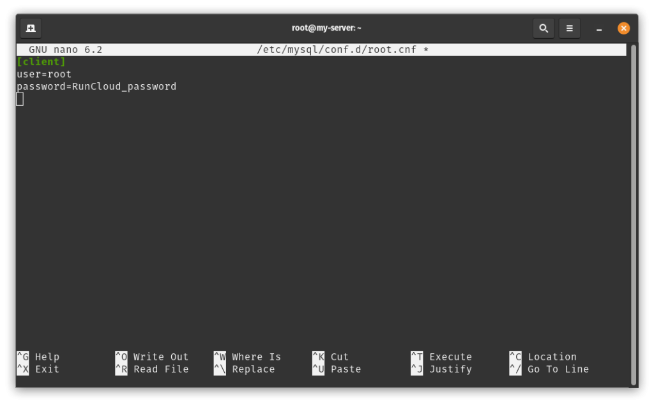Click the ^K Cut shortcut
Image resolution: width=654 pixels, height=405 pixels.
coord(331,357)
